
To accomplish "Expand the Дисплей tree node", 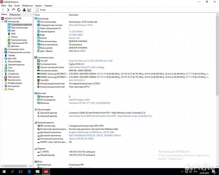I will click(2, 58).
